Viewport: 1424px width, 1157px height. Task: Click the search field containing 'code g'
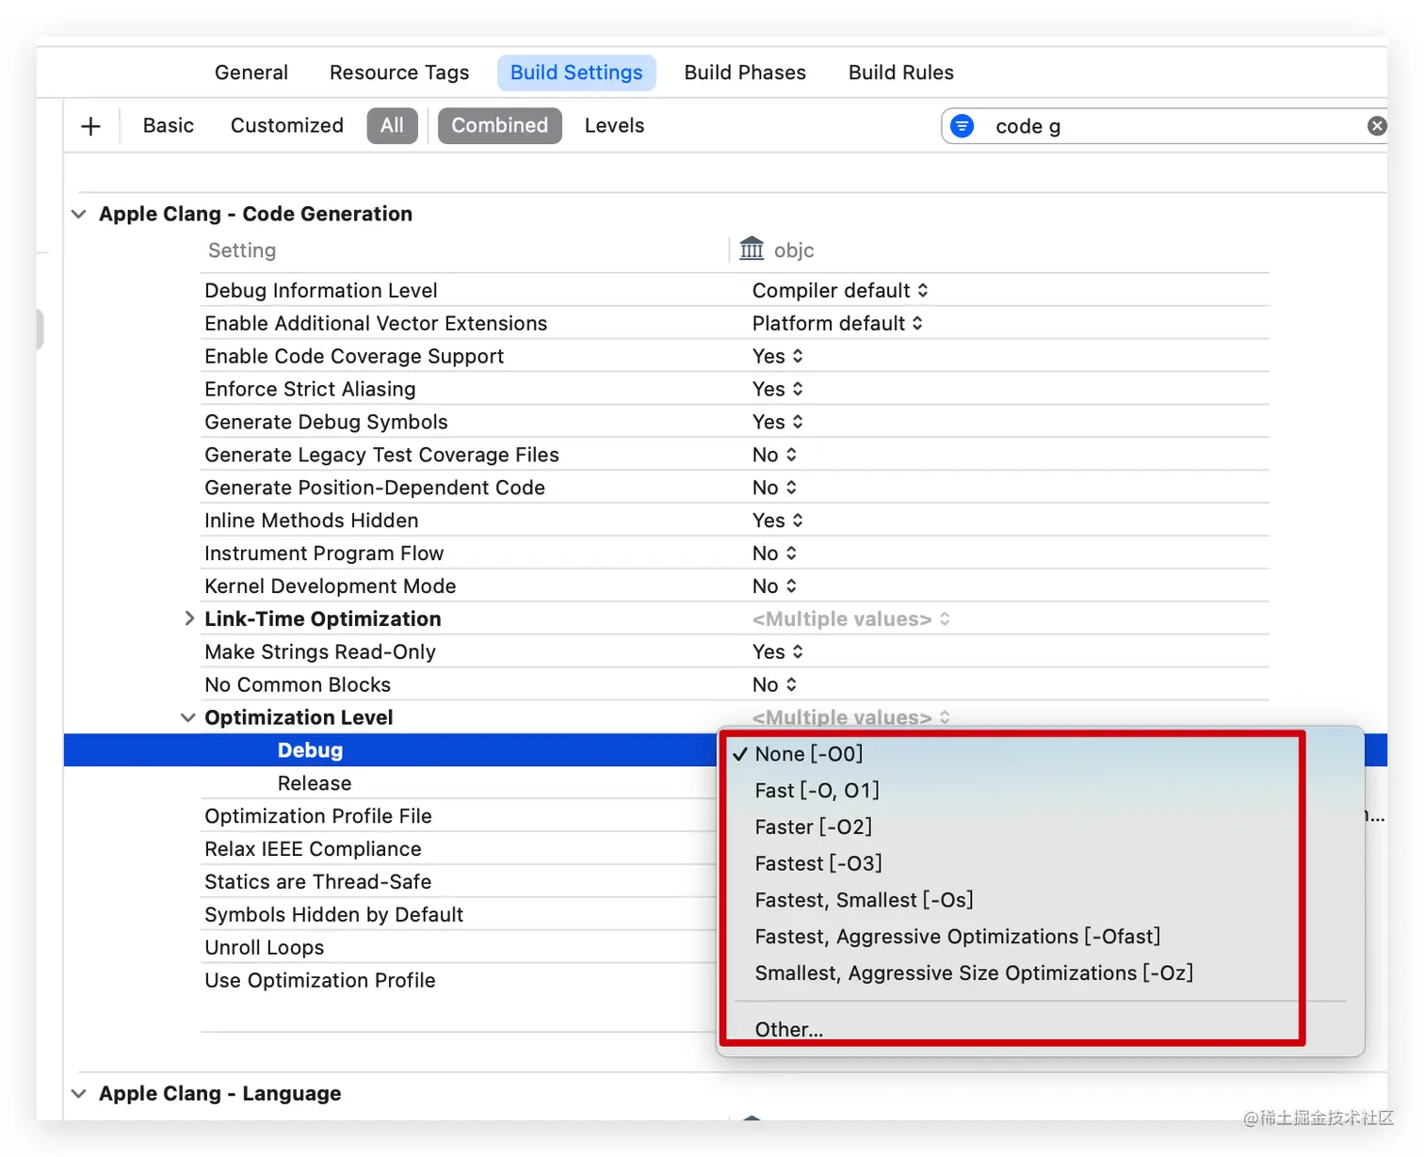[1164, 126]
